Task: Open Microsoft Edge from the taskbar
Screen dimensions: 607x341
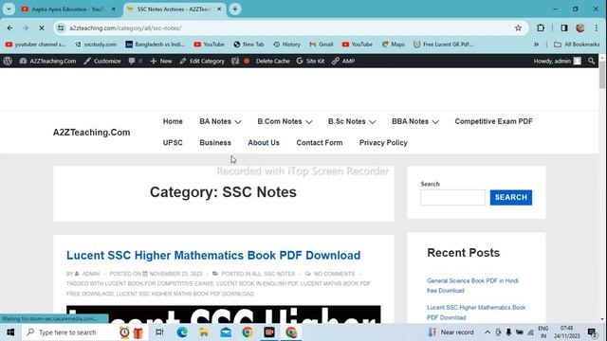Action: point(182,332)
